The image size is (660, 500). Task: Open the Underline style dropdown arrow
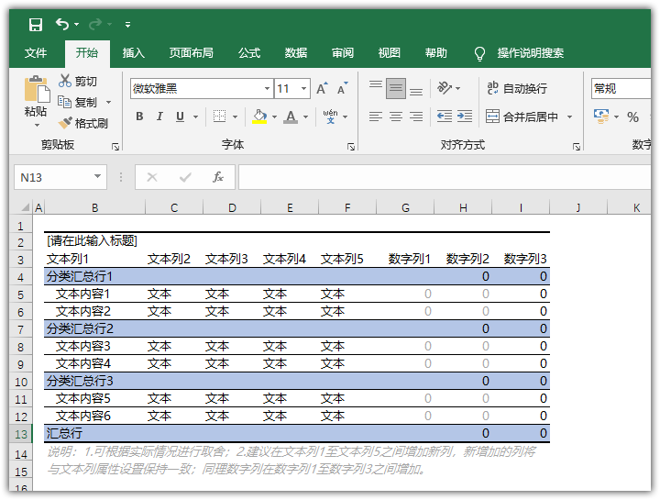(196, 117)
